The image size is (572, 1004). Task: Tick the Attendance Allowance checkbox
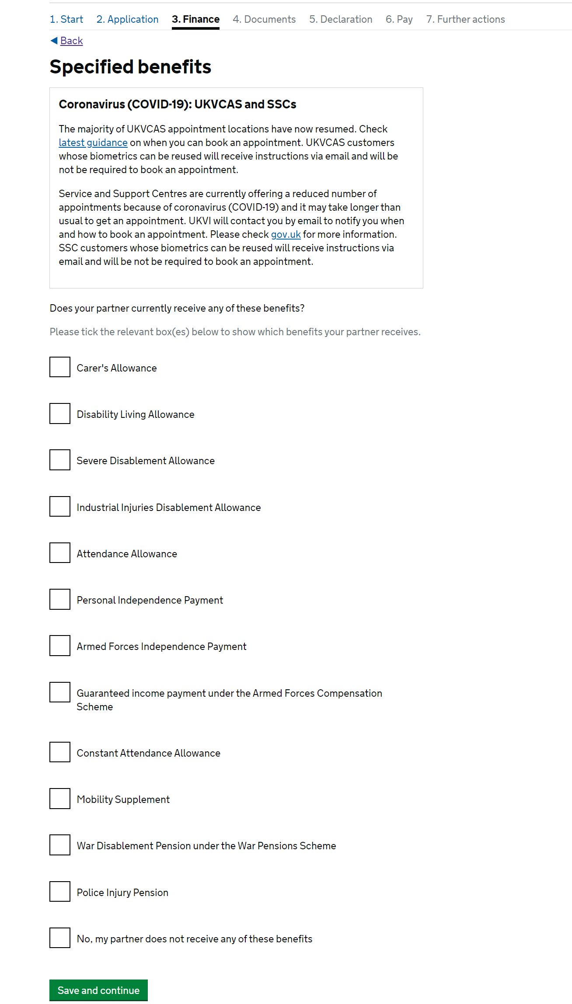(60, 552)
